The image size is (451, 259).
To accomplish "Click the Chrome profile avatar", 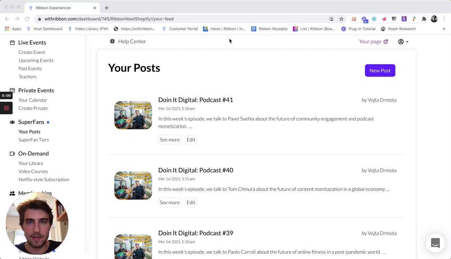I will [434, 19].
